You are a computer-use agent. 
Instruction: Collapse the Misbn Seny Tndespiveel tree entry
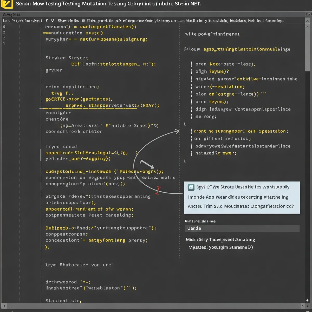220,239
